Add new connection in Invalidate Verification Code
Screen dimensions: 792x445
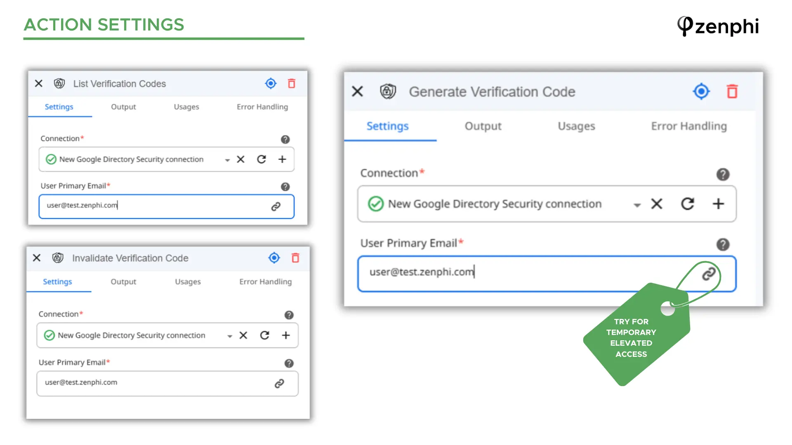pos(286,335)
